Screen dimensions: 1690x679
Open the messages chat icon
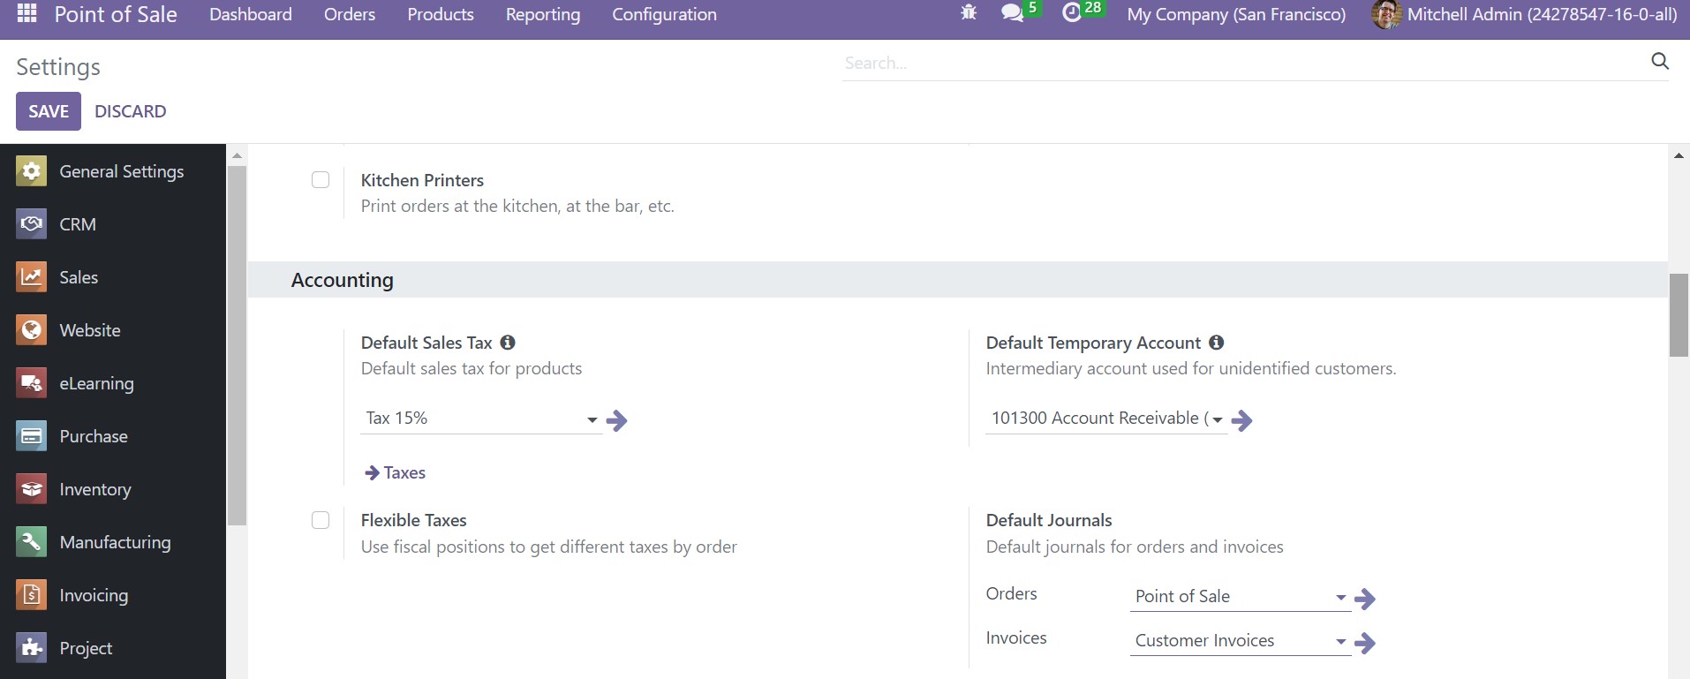click(x=1012, y=13)
